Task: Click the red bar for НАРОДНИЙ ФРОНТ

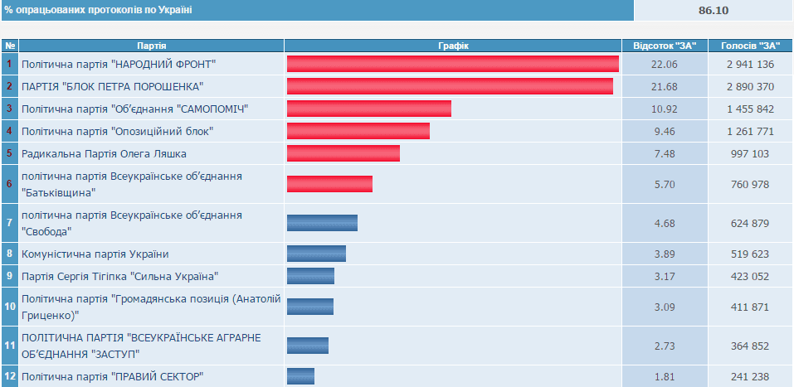Action: point(453,64)
